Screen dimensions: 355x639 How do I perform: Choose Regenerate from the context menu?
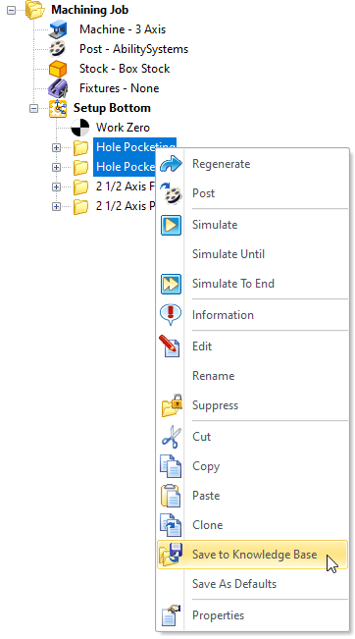click(252, 164)
